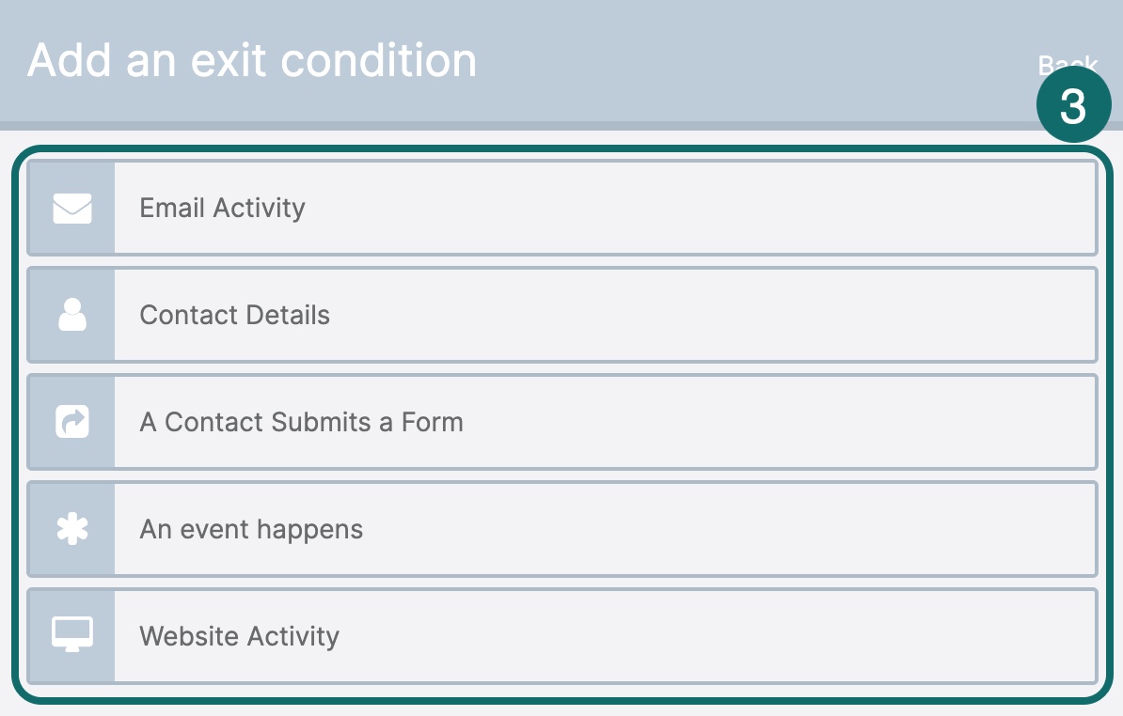The height and width of the screenshot is (716, 1123).
Task: Click the event condition row label
Action: pyautogui.click(x=250, y=529)
